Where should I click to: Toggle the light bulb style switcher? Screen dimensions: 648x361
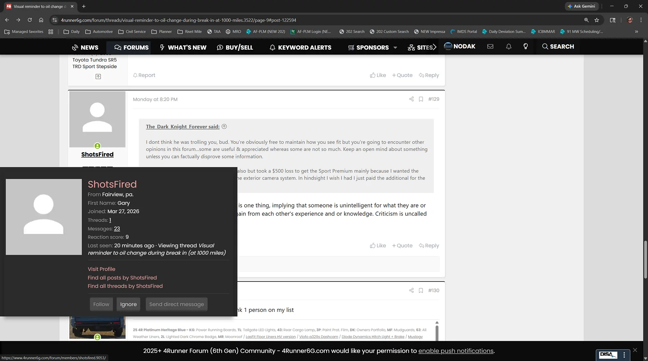[x=526, y=46]
